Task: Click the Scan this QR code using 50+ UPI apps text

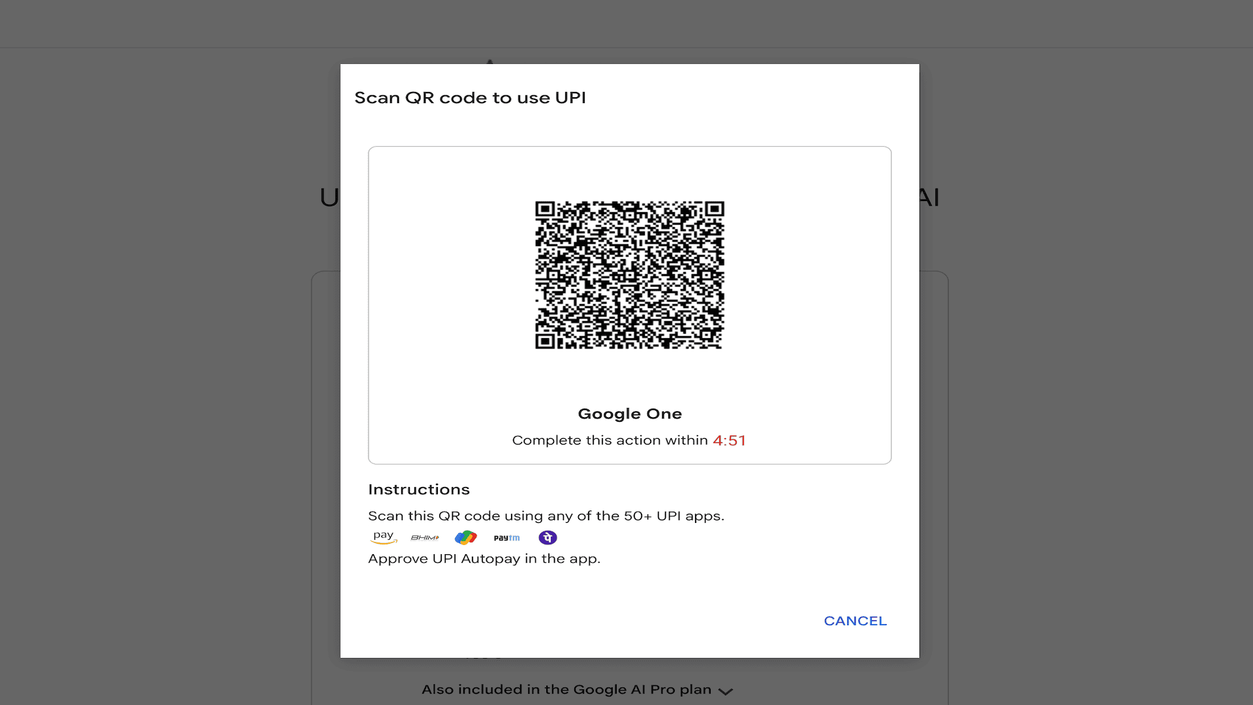Action: click(546, 516)
